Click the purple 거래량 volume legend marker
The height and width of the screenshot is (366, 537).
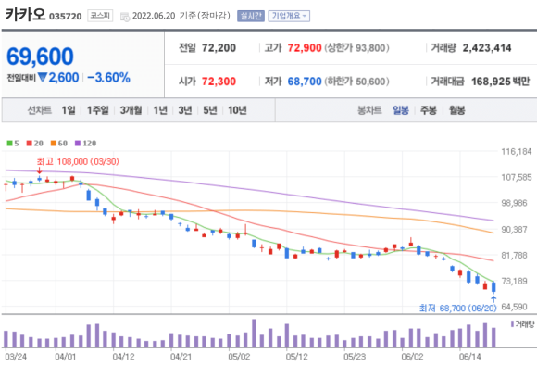pyautogui.click(x=512, y=324)
